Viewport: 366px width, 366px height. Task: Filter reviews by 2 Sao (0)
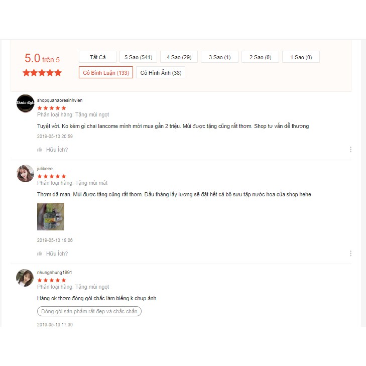click(x=260, y=57)
